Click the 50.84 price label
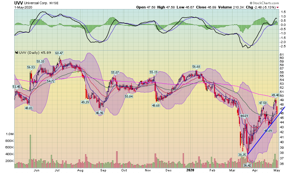Image resolution: width=291 pixels, height=173 pixels. (x=129, y=96)
